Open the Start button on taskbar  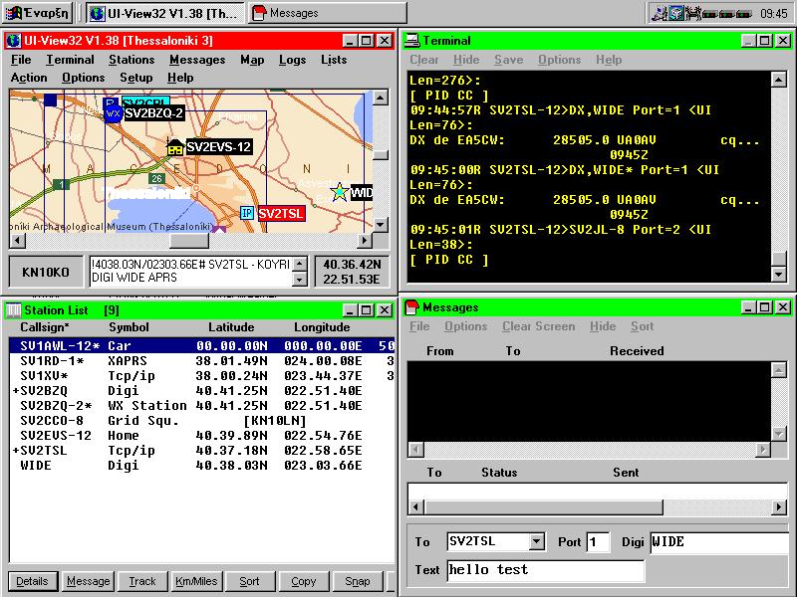click(x=38, y=13)
